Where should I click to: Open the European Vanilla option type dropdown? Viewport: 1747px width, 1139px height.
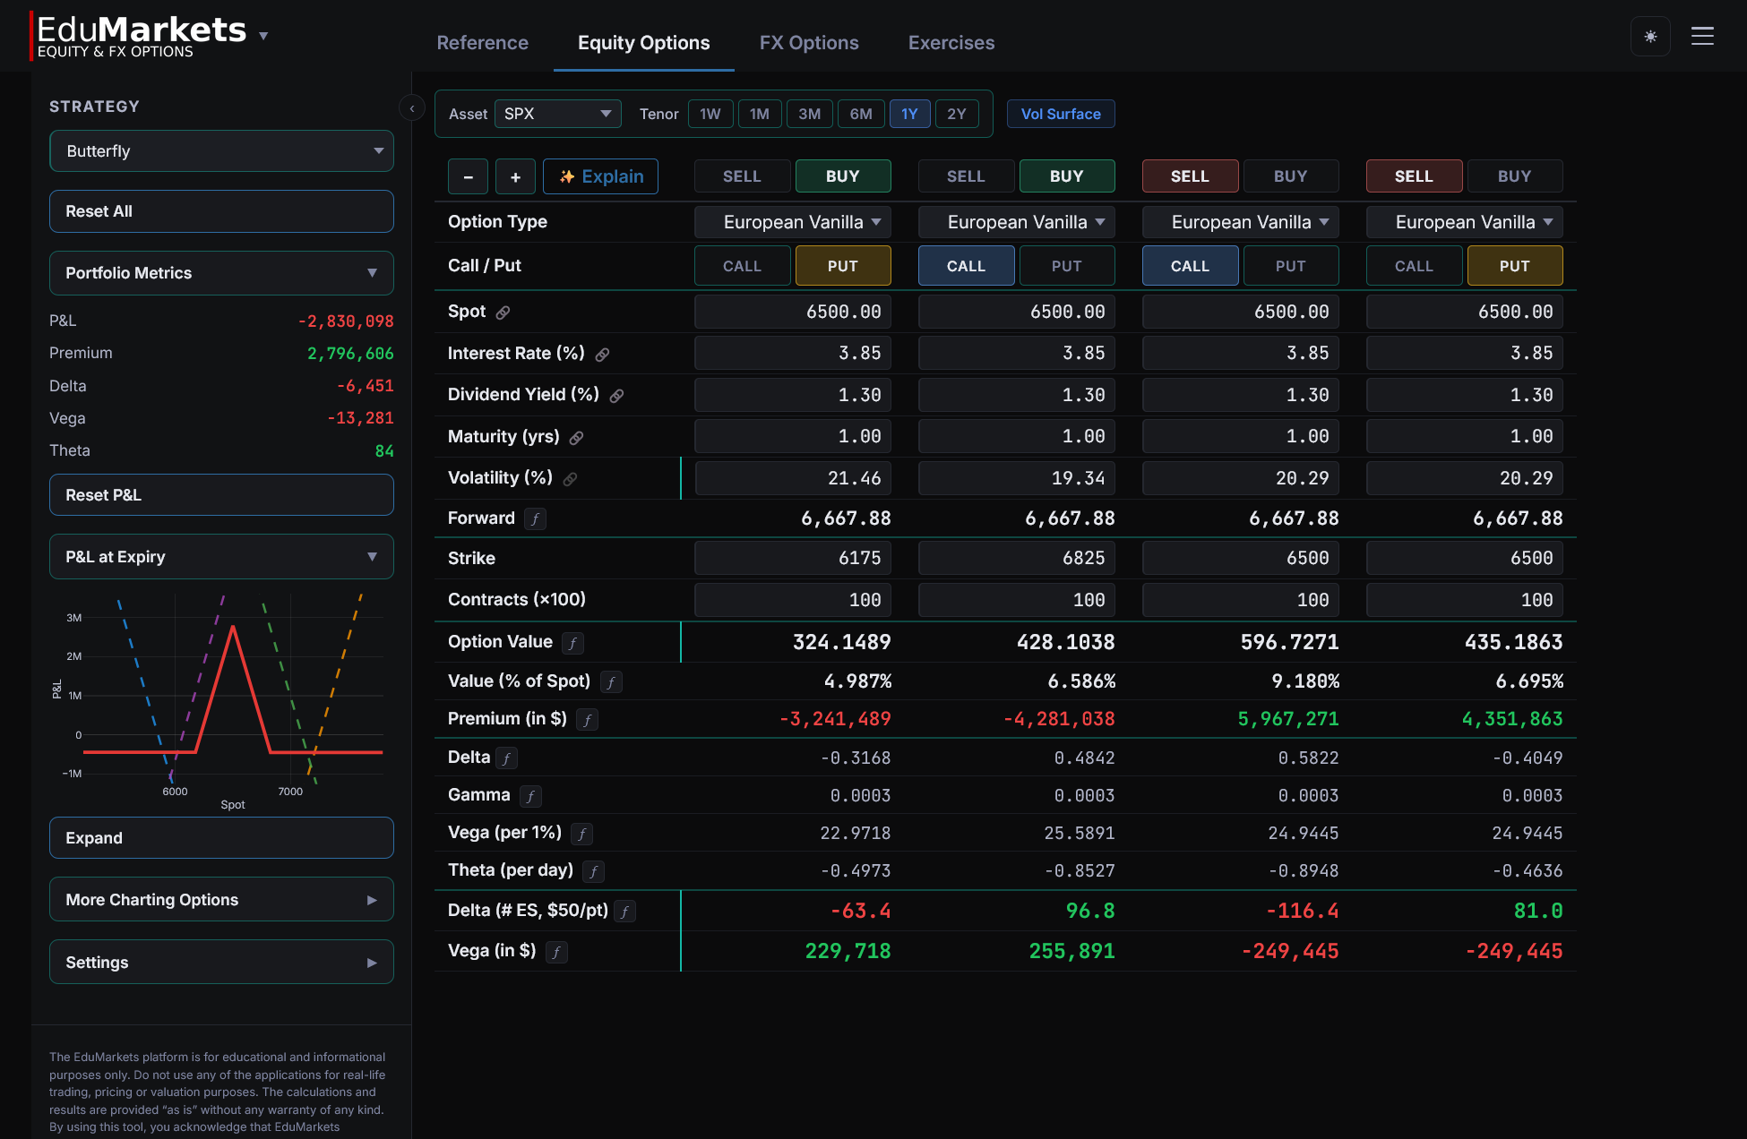[792, 221]
